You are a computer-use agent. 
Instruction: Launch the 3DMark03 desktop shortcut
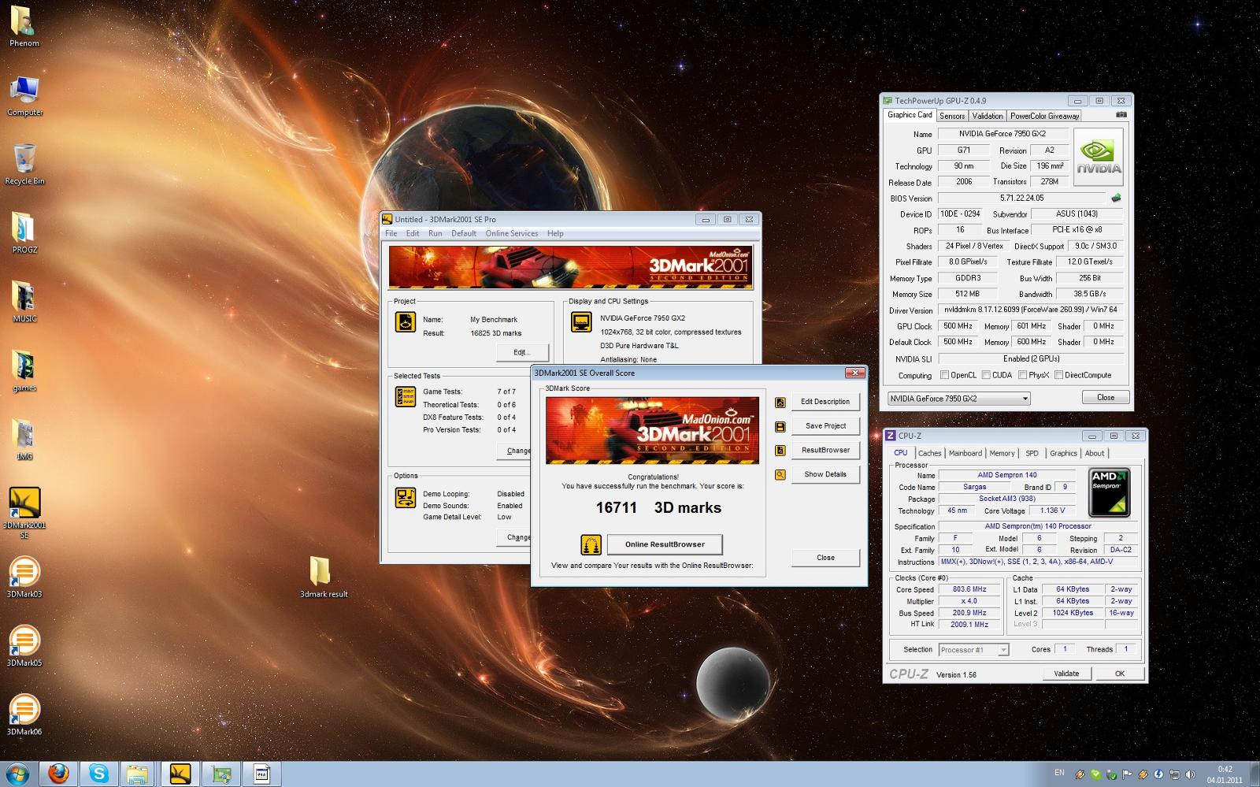tap(24, 577)
